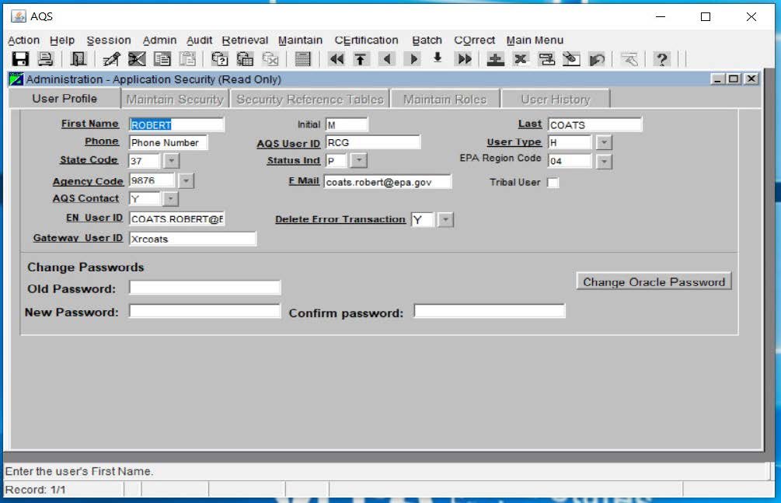Open the EPA Region Code dropdown
Viewport: 781px width, 503px height.
point(604,162)
